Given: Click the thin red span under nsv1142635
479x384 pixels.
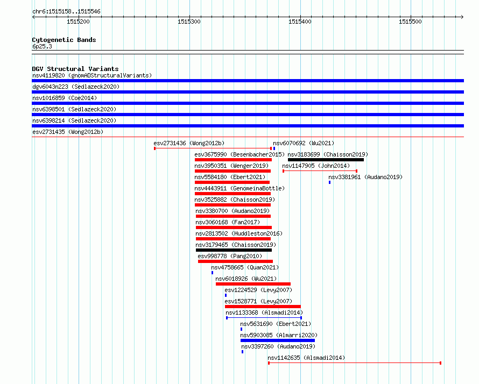Looking at the screenshot, I should (x=355, y=363).
